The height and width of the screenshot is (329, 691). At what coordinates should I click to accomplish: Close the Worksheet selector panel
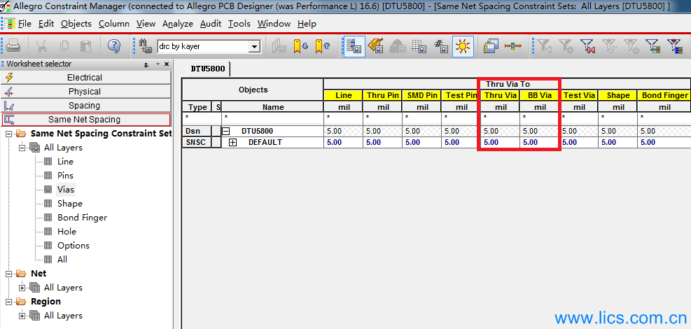[167, 64]
